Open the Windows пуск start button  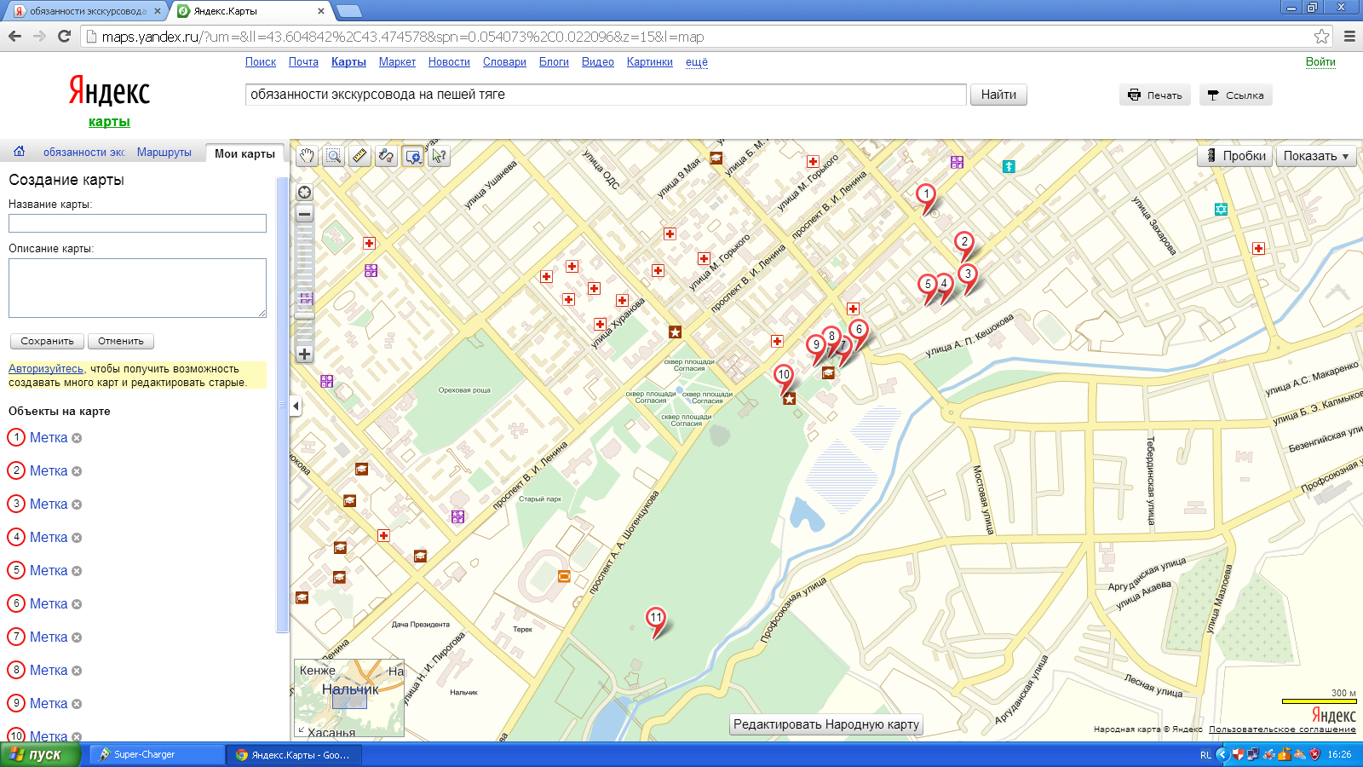point(40,754)
